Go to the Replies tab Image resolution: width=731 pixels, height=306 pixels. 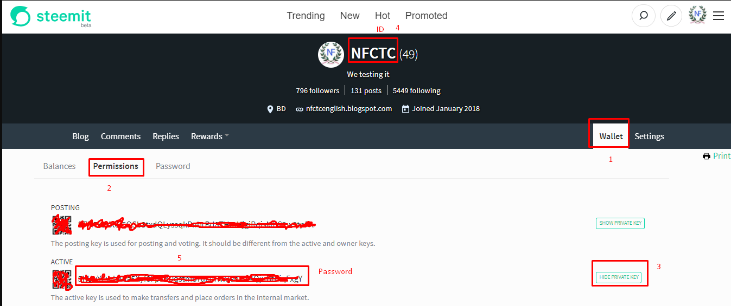[166, 136]
